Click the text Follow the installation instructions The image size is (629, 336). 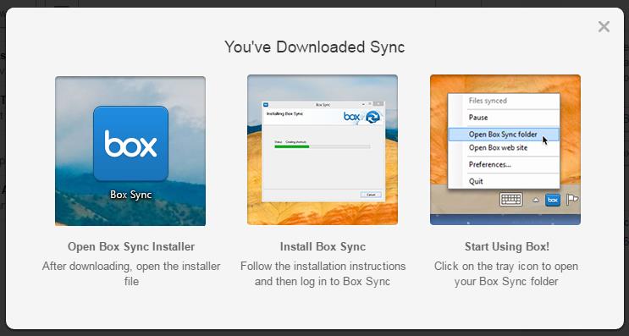tap(323, 267)
